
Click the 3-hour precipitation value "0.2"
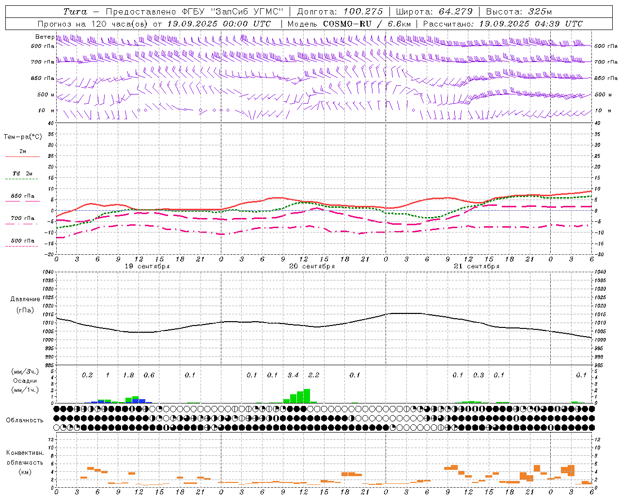click(87, 375)
